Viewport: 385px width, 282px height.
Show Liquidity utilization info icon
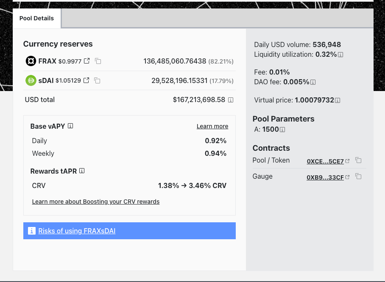pos(340,55)
